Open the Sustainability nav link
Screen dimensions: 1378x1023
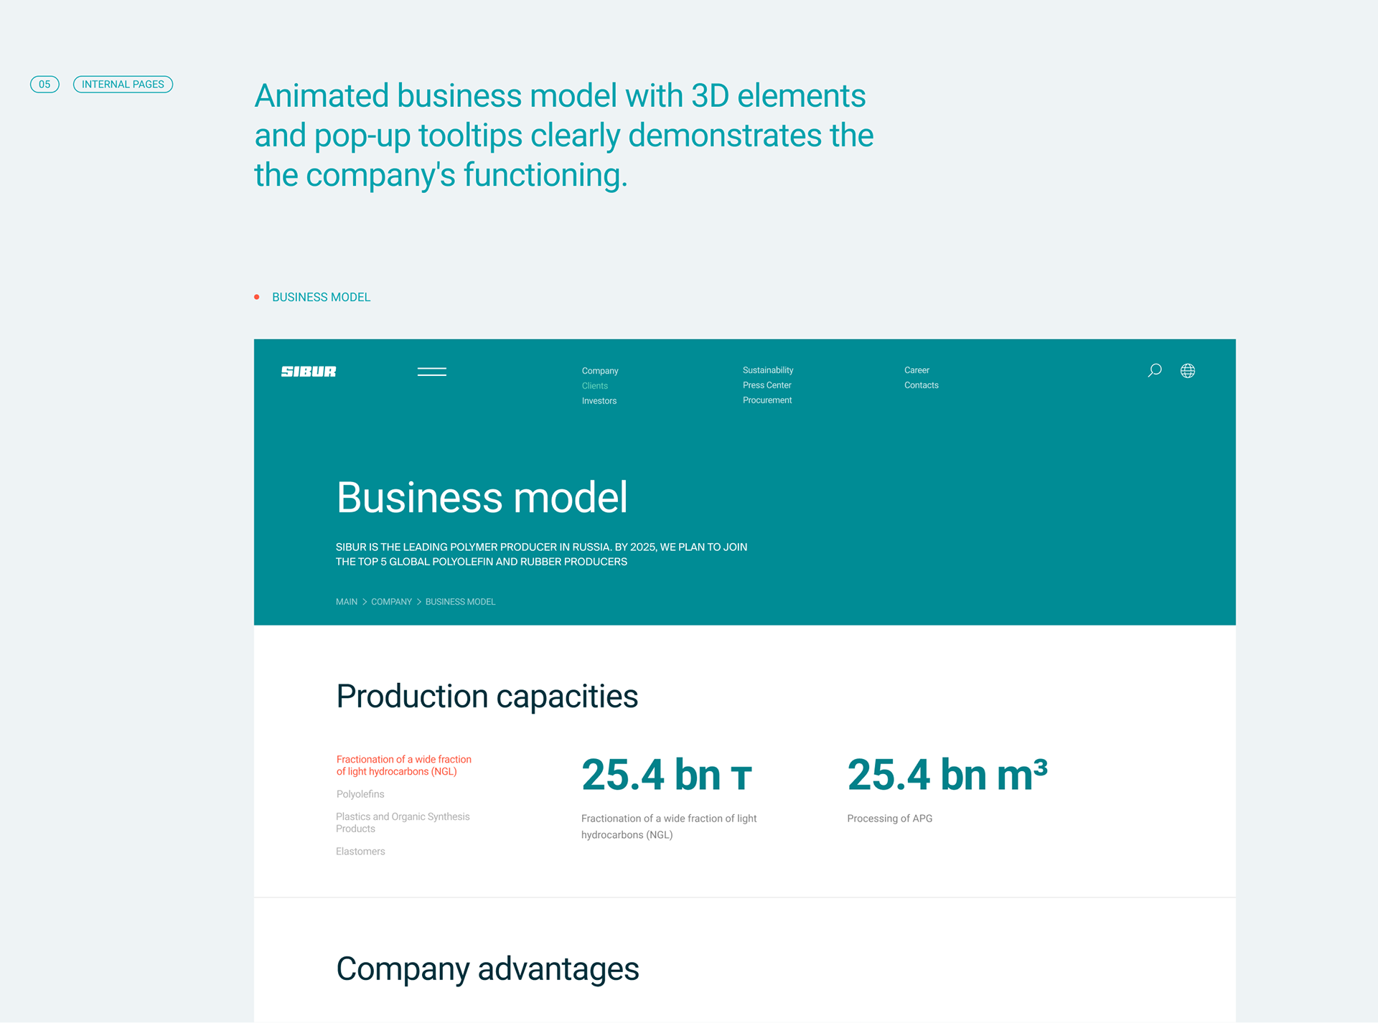point(767,370)
